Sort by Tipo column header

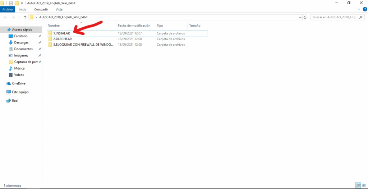(x=160, y=26)
